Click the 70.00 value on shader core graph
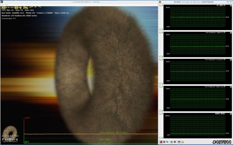The width and height of the screenshot is (233, 145). (x=227, y=99)
